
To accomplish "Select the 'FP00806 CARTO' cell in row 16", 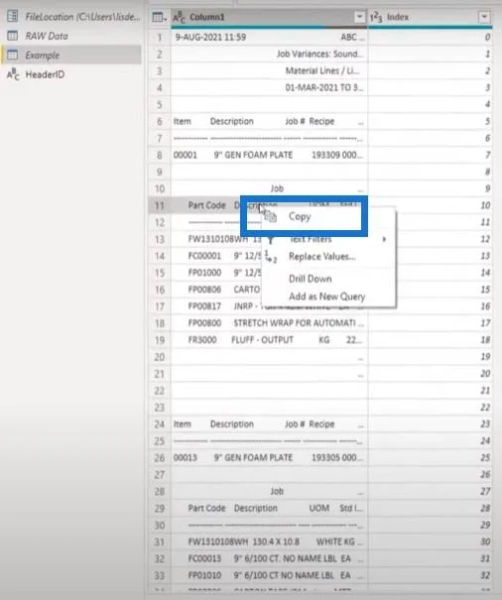I will coord(216,290).
